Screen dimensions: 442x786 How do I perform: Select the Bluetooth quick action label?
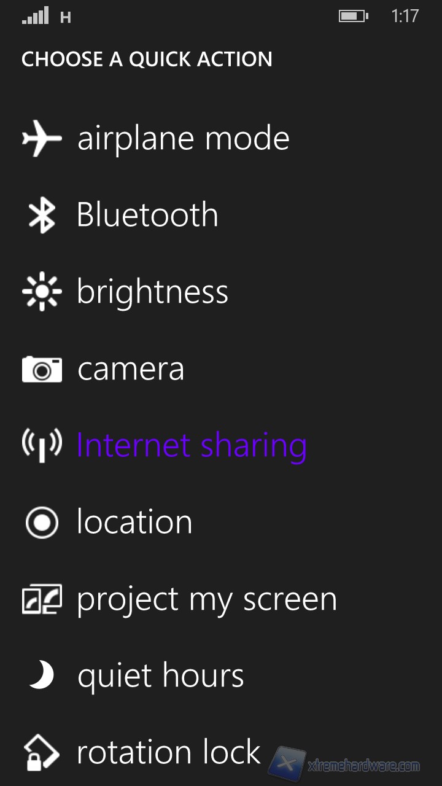tap(147, 215)
